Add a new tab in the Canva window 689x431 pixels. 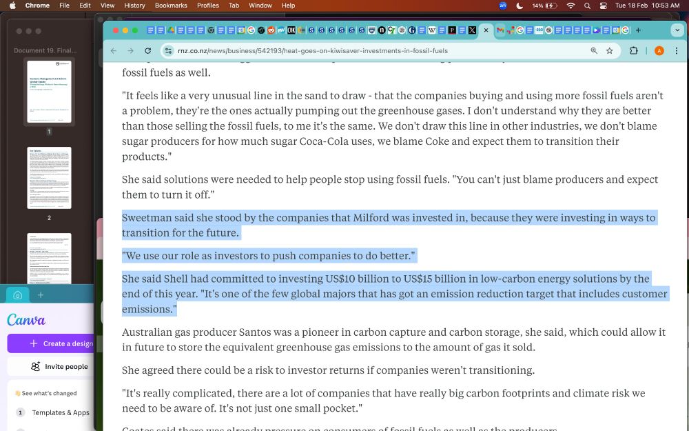coord(41,295)
